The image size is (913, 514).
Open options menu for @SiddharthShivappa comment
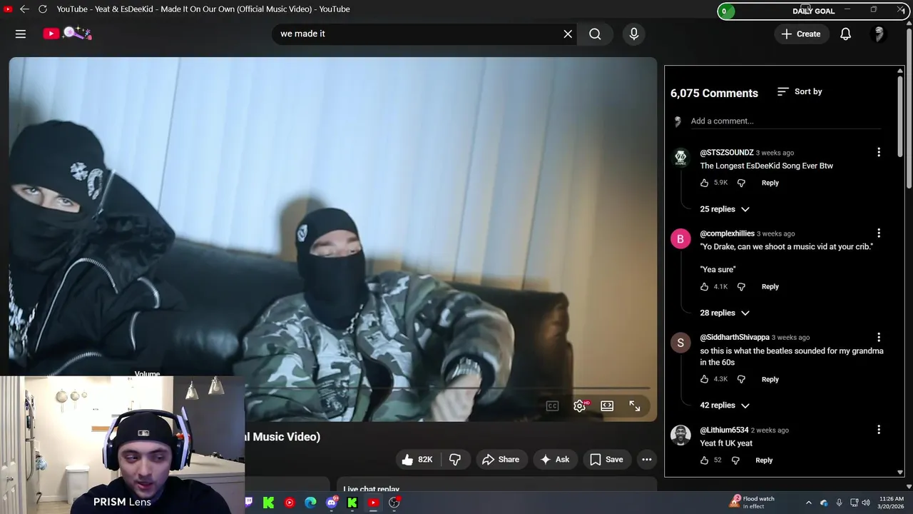coord(879,337)
